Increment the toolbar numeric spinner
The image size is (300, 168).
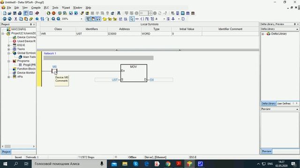[150, 12]
